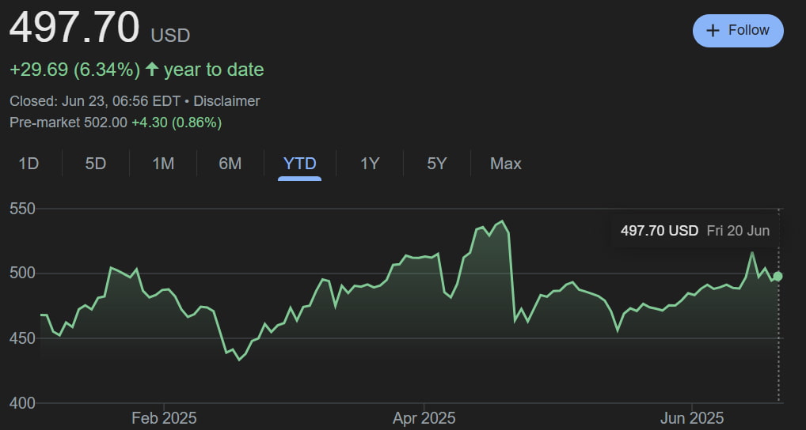Click the Feb 2025 axis label
Viewport: 806px width, 430px height.
(x=164, y=417)
